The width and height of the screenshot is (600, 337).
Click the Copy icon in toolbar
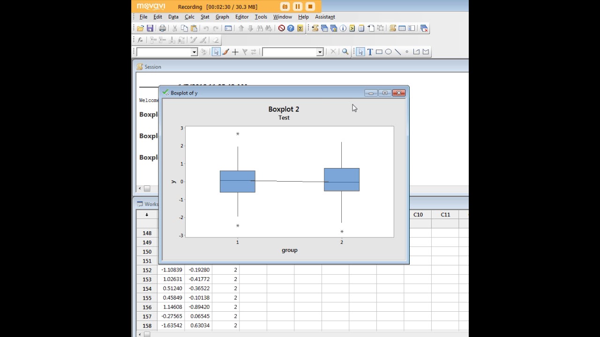click(184, 28)
